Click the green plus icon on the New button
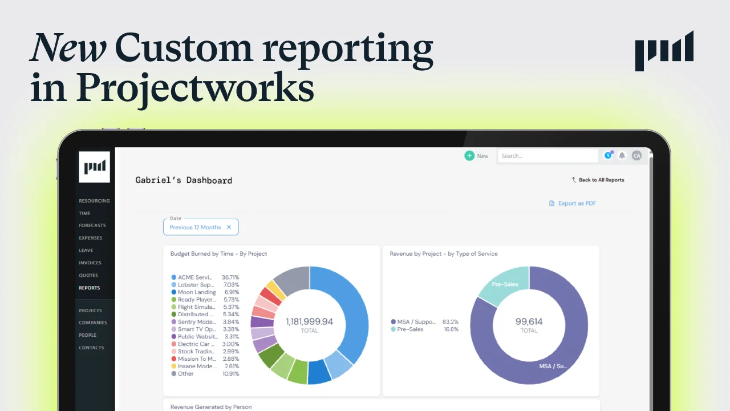The width and height of the screenshot is (730, 411). (469, 155)
